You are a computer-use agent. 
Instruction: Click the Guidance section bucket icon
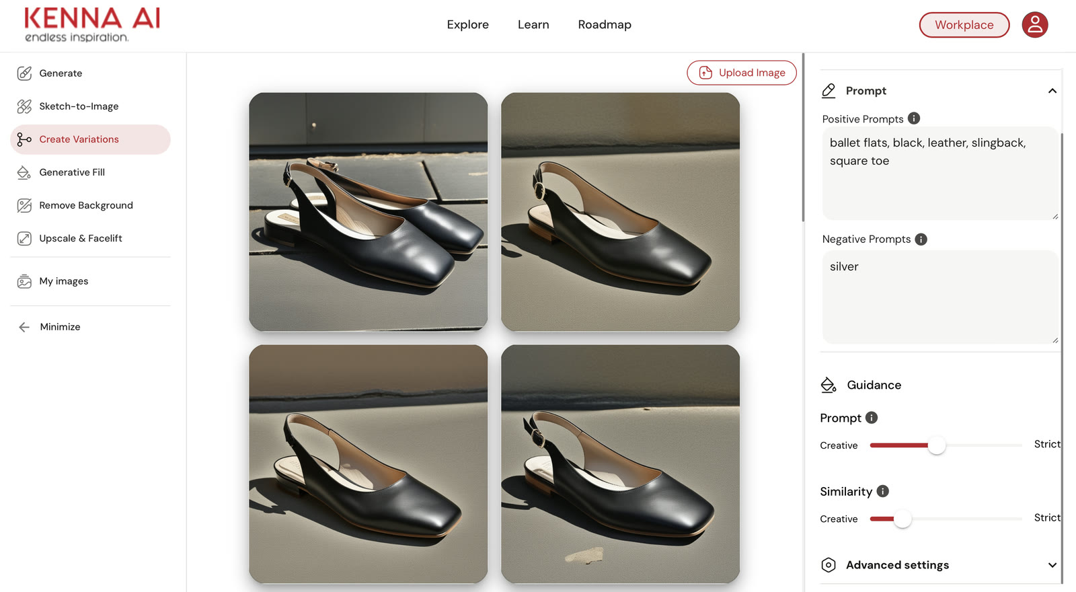click(829, 385)
